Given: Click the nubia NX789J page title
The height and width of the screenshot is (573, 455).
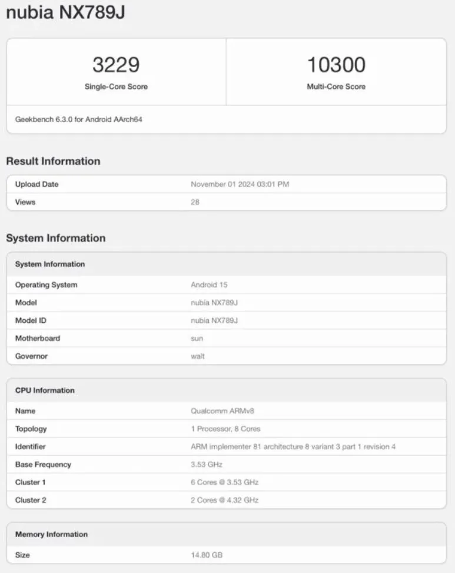Looking at the screenshot, I should point(66,12).
